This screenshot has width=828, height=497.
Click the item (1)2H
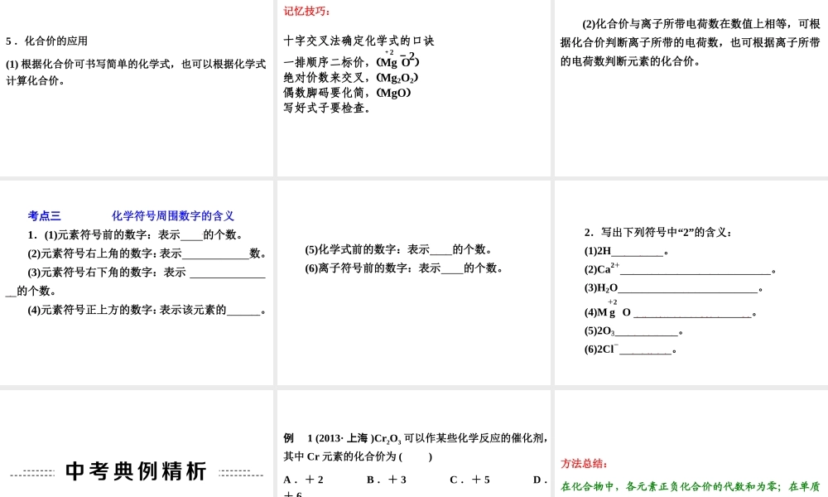[x=627, y=251]
